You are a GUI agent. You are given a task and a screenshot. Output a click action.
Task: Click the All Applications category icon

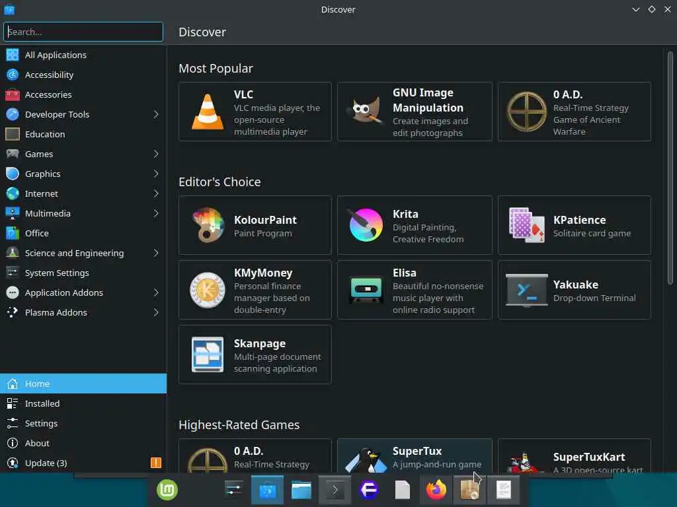(x=13, y=55)
